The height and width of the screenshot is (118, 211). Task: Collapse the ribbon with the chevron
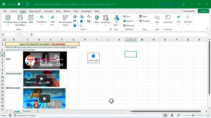(207, 29)
